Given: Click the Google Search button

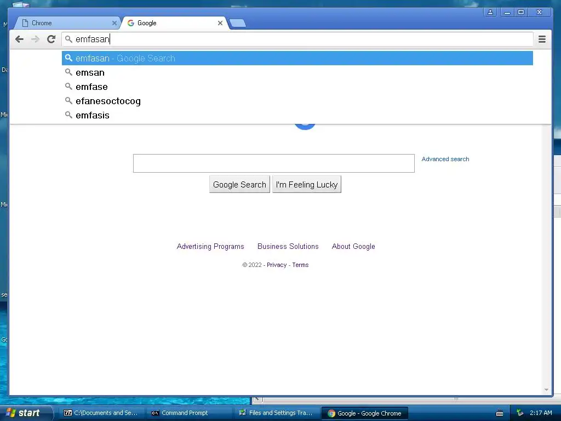Looking at the screenshot, I should [x=239, y=184].
